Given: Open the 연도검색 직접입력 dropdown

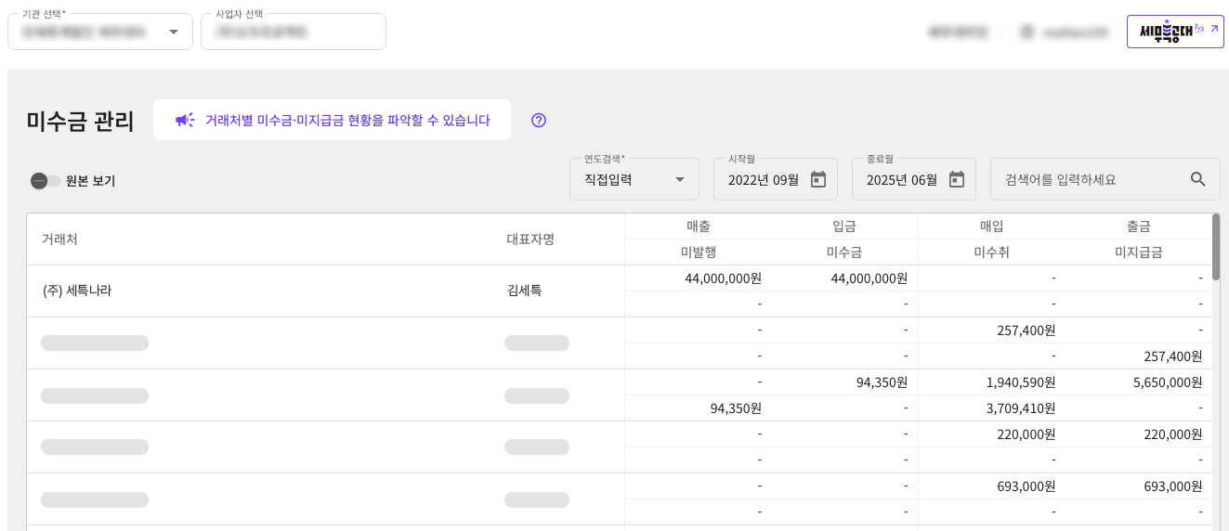Looking at the screenshot, I should [x=634, y=179].
